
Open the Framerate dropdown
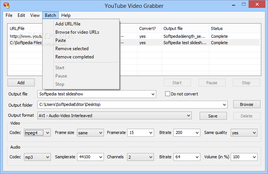click(x=151, y=133)
